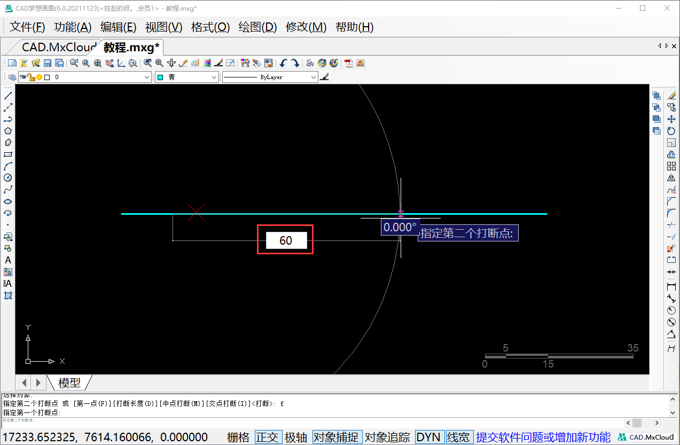This screenshot has width=680, height=445.
Task: Open the 功能(A) menu
Action: 73,27
